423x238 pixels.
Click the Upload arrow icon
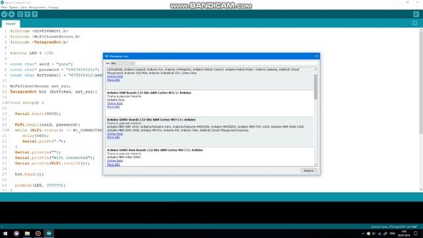(x=12, y=15)
